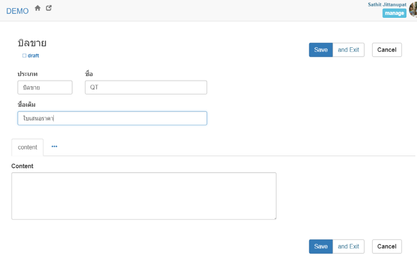
Task: Hit the bottom Cancel button
Action: (386, 247)
